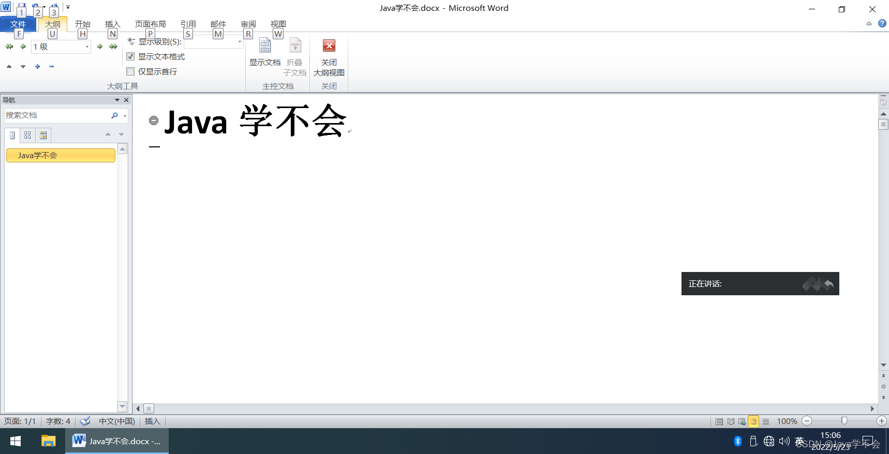Select Java学不会 heading in navigation pane
The width and height of the screenshot is (889, 454).
coord(61,155)
